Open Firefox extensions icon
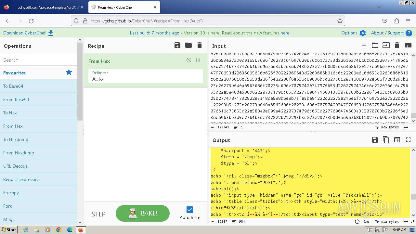This screenshot has height=234, width=416. tap(396, 21)
